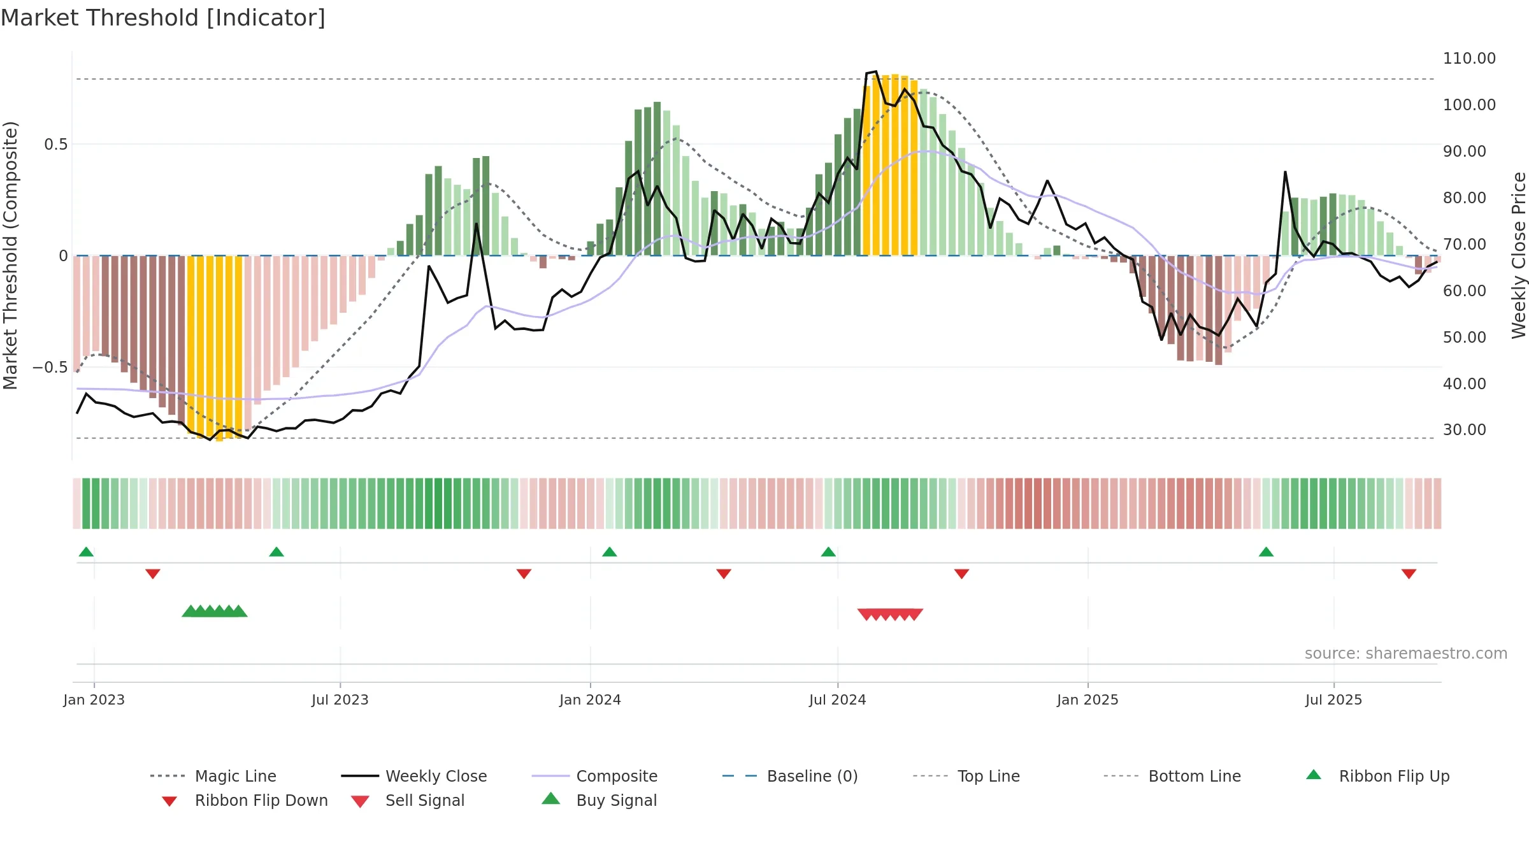The image size is (1529, 860).
Task: Click the Weekly Close Price axis title
Action: click(1519, 255)
